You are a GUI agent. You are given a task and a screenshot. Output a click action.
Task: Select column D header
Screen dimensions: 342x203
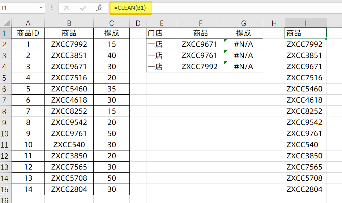point(138,23)
